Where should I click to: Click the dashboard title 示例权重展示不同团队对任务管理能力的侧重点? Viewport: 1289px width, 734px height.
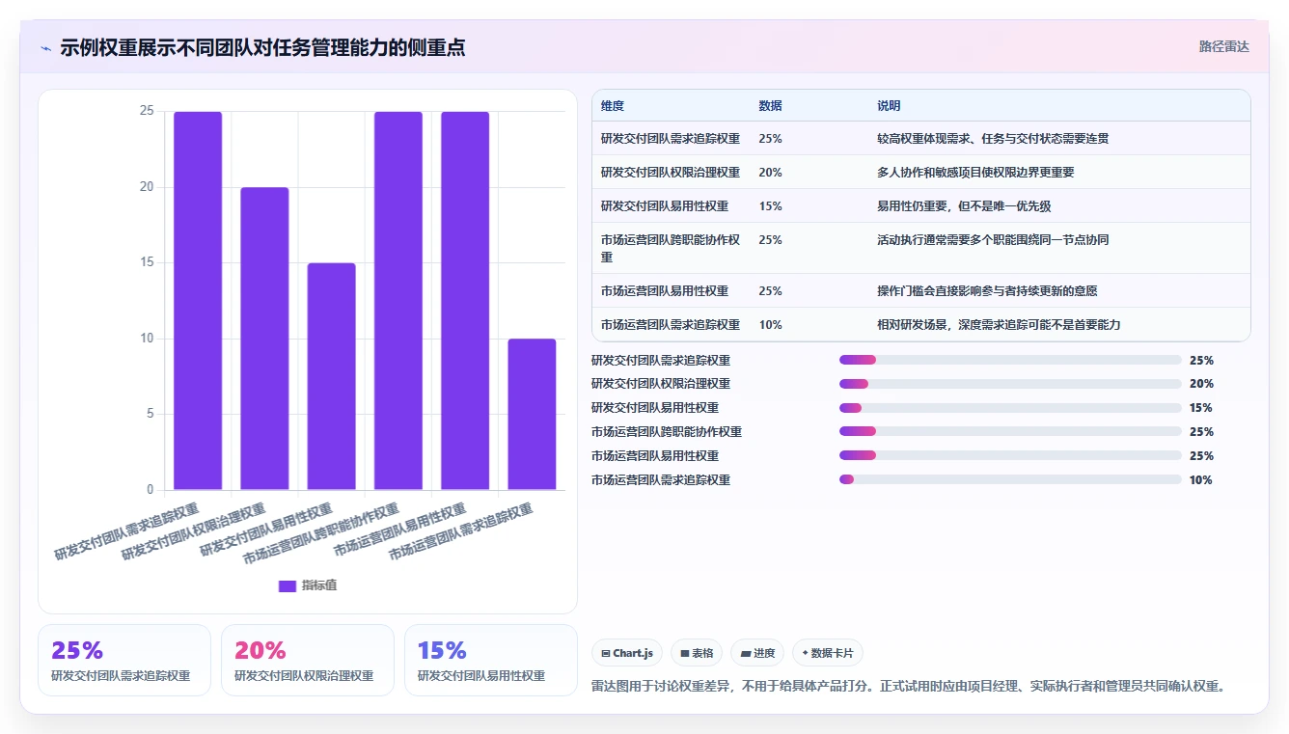[262, 48]
